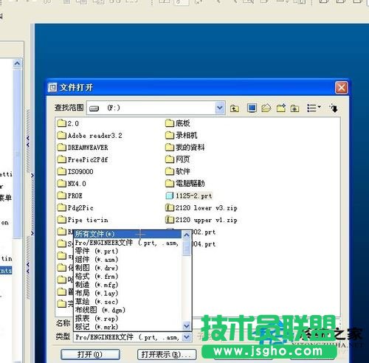This screenshot has height=363, width=369.
Task: Choose 报表 (*.rep) file type
Action: 128,319
